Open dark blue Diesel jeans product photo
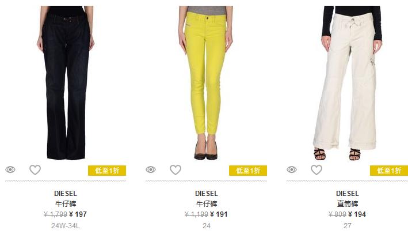This screenshot has height=234, width=408. coord(66,82)
